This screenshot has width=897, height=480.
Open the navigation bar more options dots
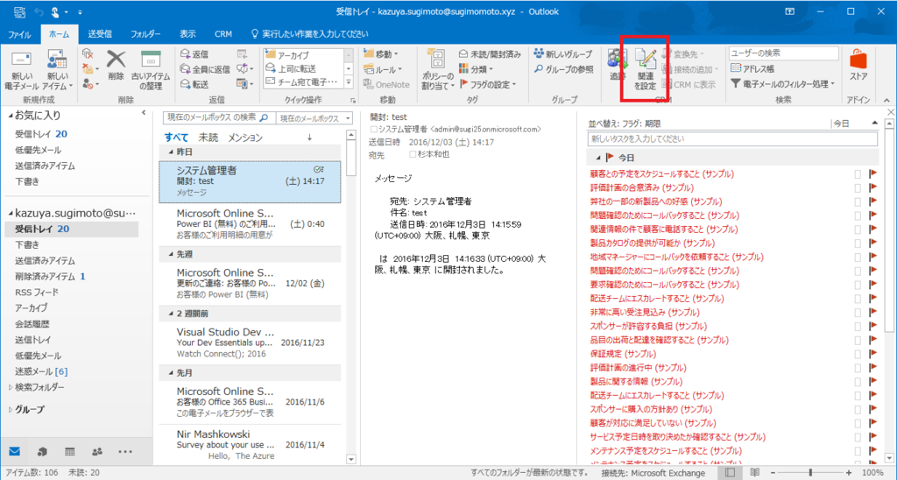point(125,451)
